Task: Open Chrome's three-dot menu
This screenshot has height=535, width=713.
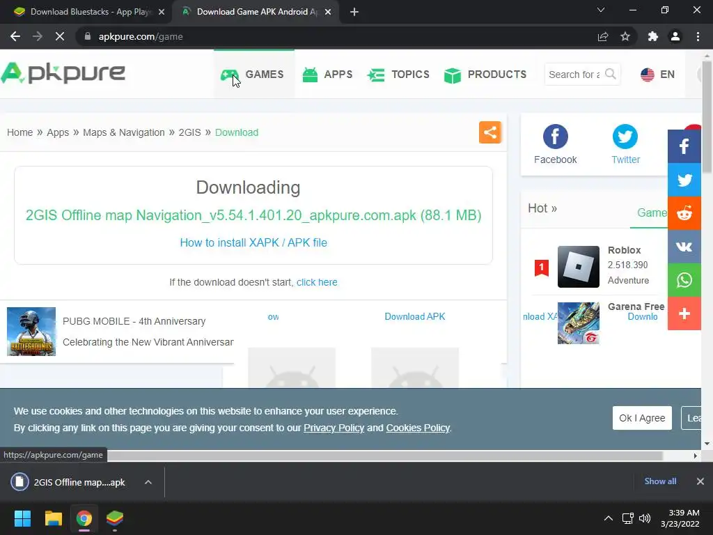Action: [698, 36]
